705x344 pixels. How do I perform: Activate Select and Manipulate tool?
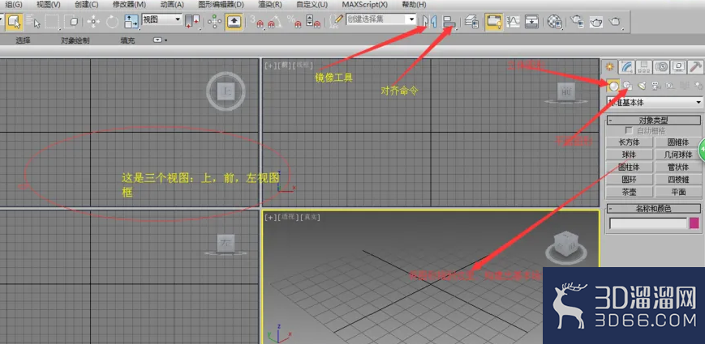point(214,21)
